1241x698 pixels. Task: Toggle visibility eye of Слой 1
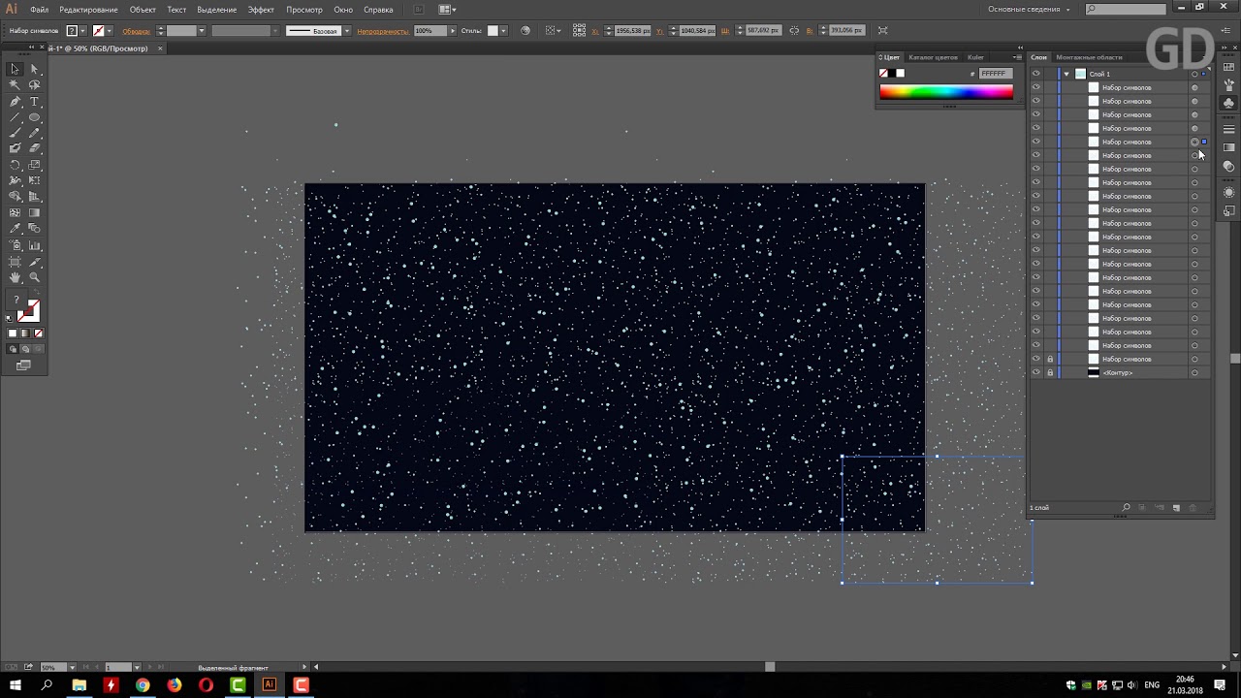pos(1035,74)
